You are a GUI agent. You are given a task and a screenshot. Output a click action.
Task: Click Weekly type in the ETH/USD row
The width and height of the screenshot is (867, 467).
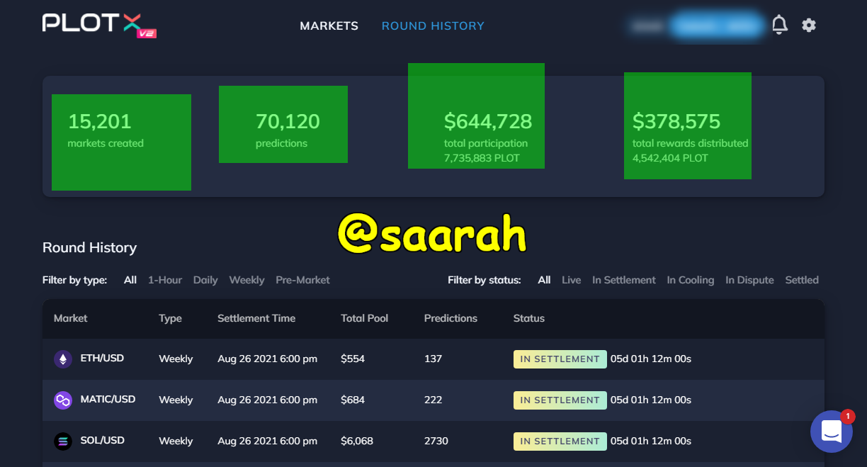176,359
